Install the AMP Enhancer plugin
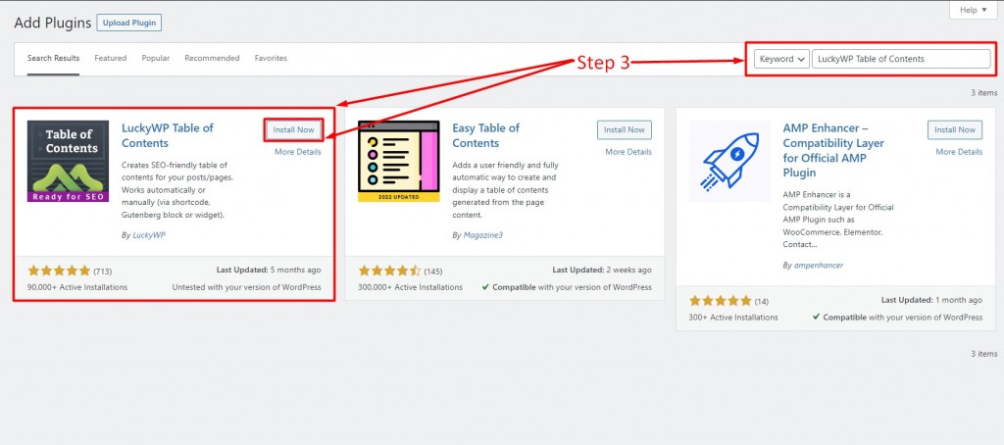The image size is (1004, 445). (955, 130)
